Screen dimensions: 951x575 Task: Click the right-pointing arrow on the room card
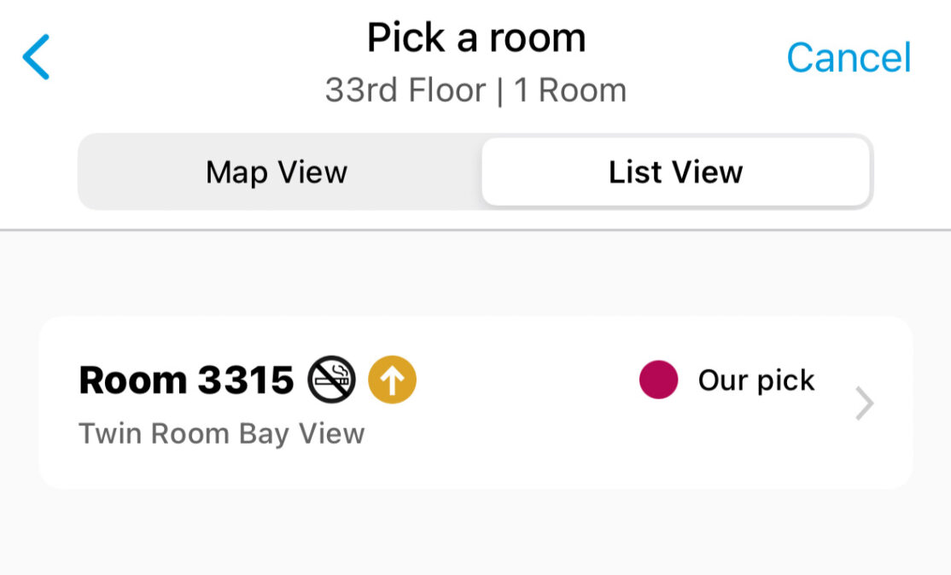pos(864,403)
